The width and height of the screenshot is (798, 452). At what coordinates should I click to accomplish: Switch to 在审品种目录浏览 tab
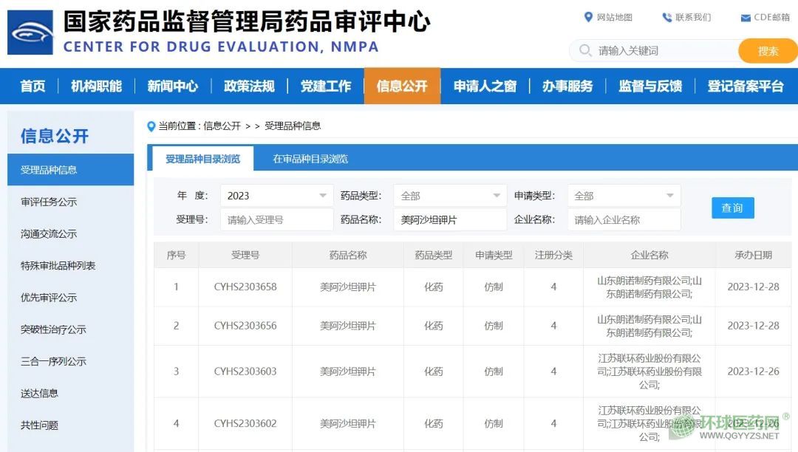click(310, 159)
